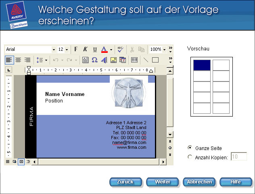This screenshot has width=255, height=194.
Task: Click the next page double-arrow button
Action: coord(170,154)
